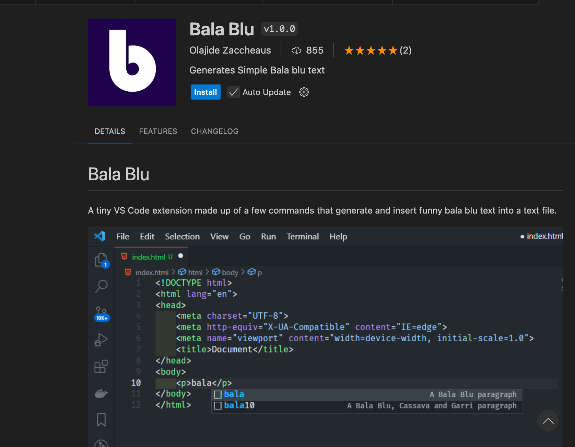This screenshot has width=575, height=447.
Task: Open the Edit menu in screenshot
Action: coord(147,237)
